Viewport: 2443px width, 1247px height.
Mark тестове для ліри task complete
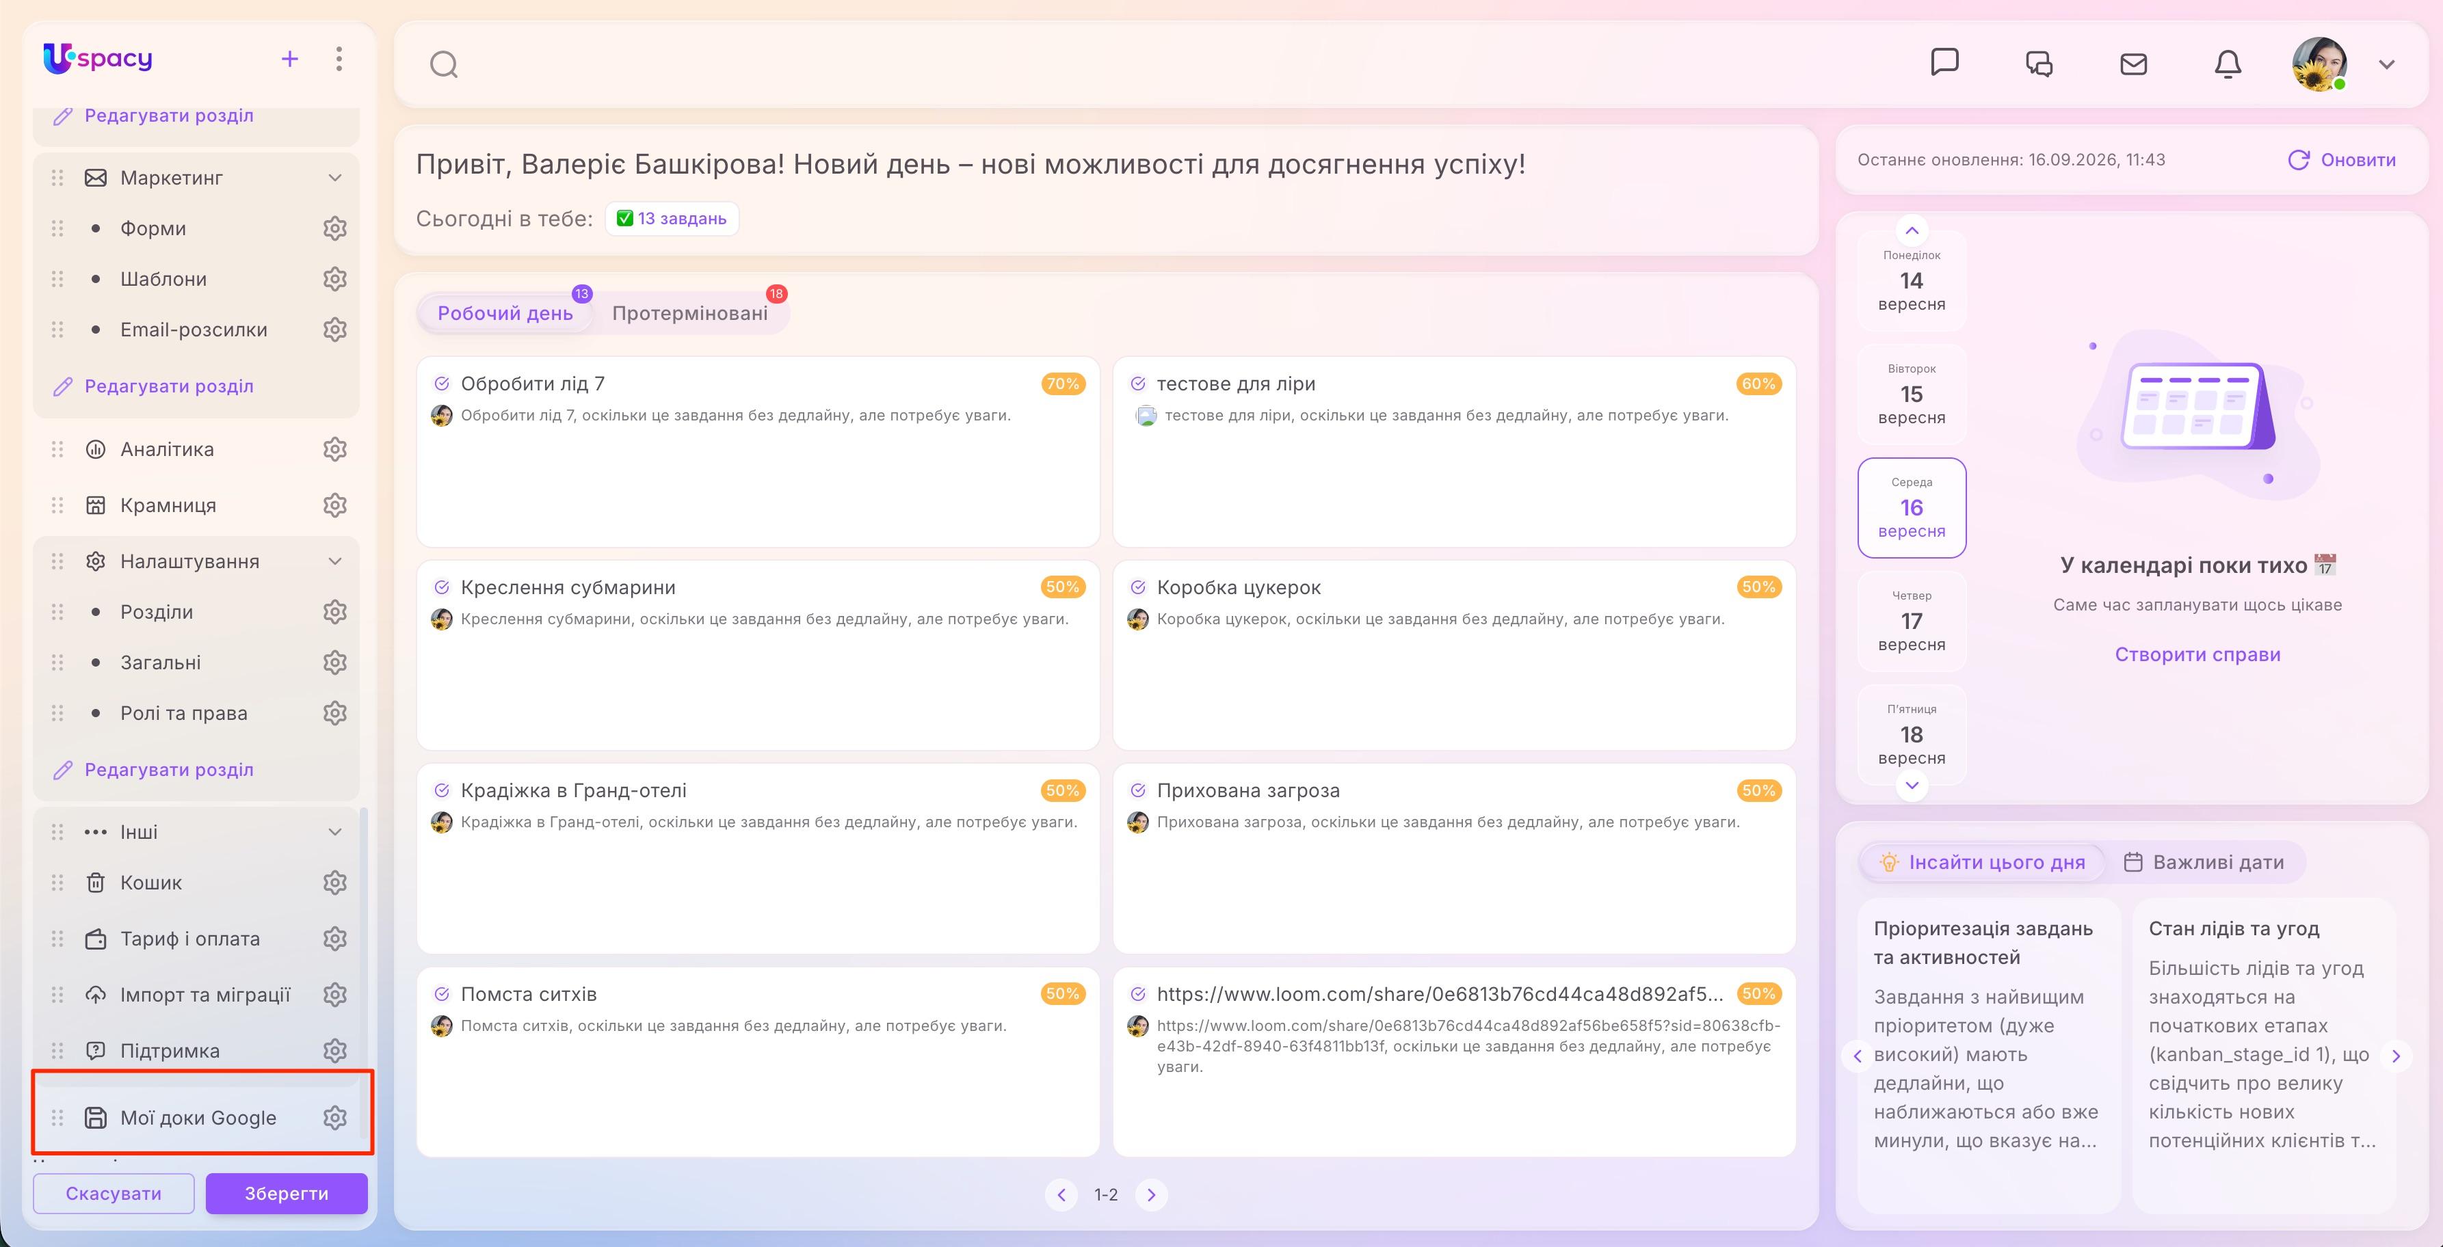click(1138, 384)
